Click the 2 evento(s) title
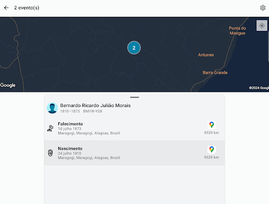Viewport: 269px width, 204px height. click(27, 8)
